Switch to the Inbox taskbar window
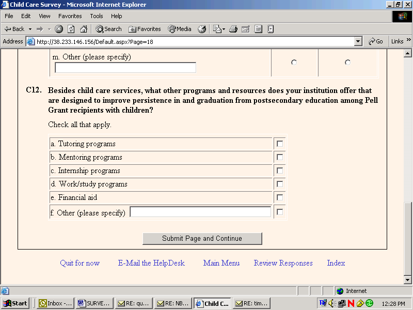This screenshot has height=310, width=413. (x=56, y=303)
